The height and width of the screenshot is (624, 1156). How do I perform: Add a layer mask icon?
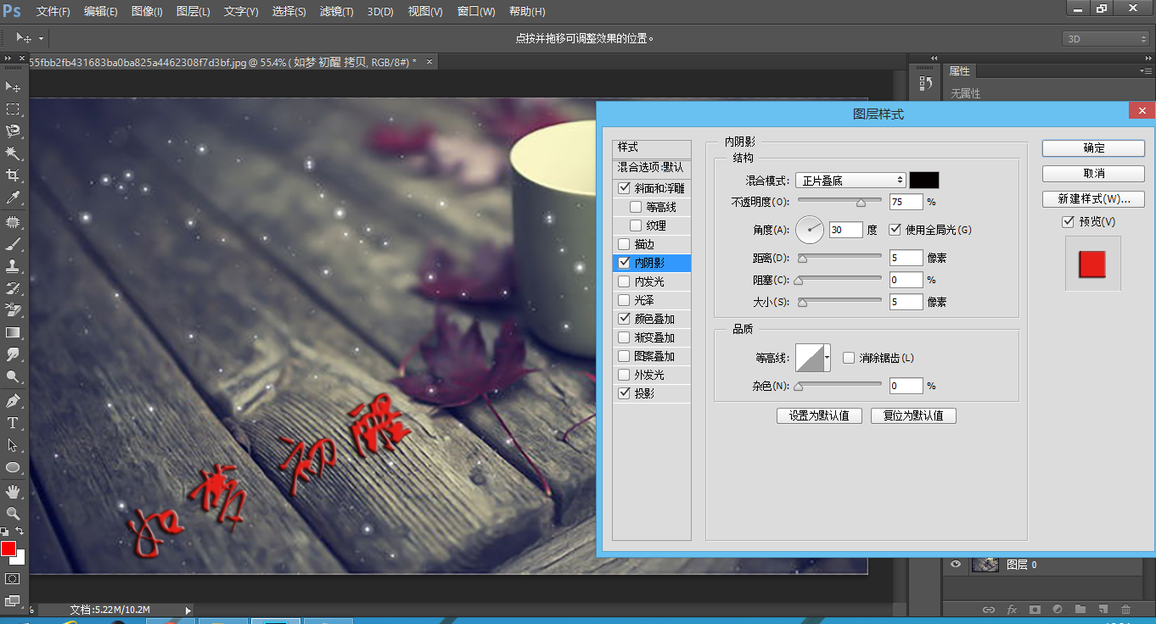click(1035, 609)
